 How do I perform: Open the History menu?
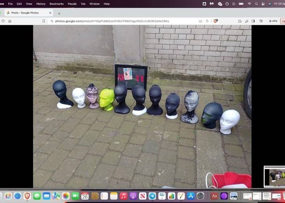coord(41,4)
